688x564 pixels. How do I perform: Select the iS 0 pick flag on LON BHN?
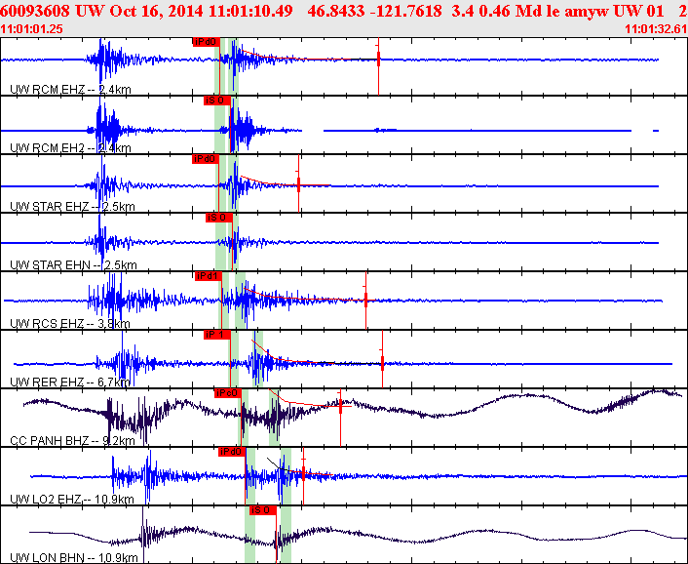[263, 510]
